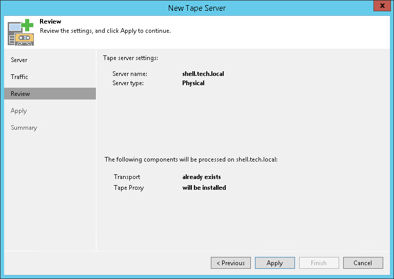Click the New Tape Server title bar
The height and width of the screenshot is (279, 394).
[196, 8]
